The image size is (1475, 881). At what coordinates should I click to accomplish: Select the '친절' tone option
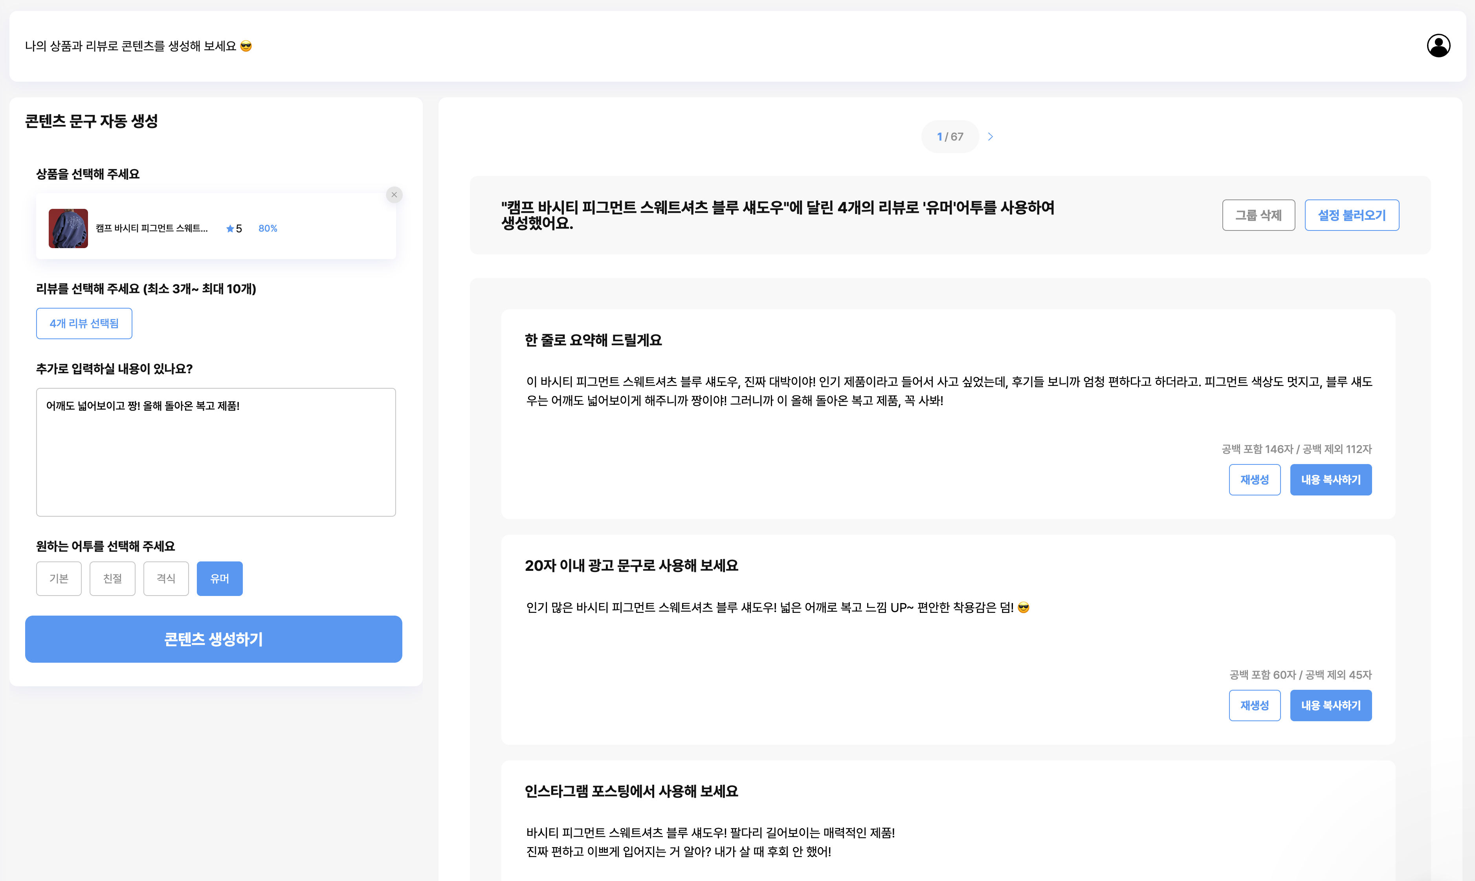112,578
